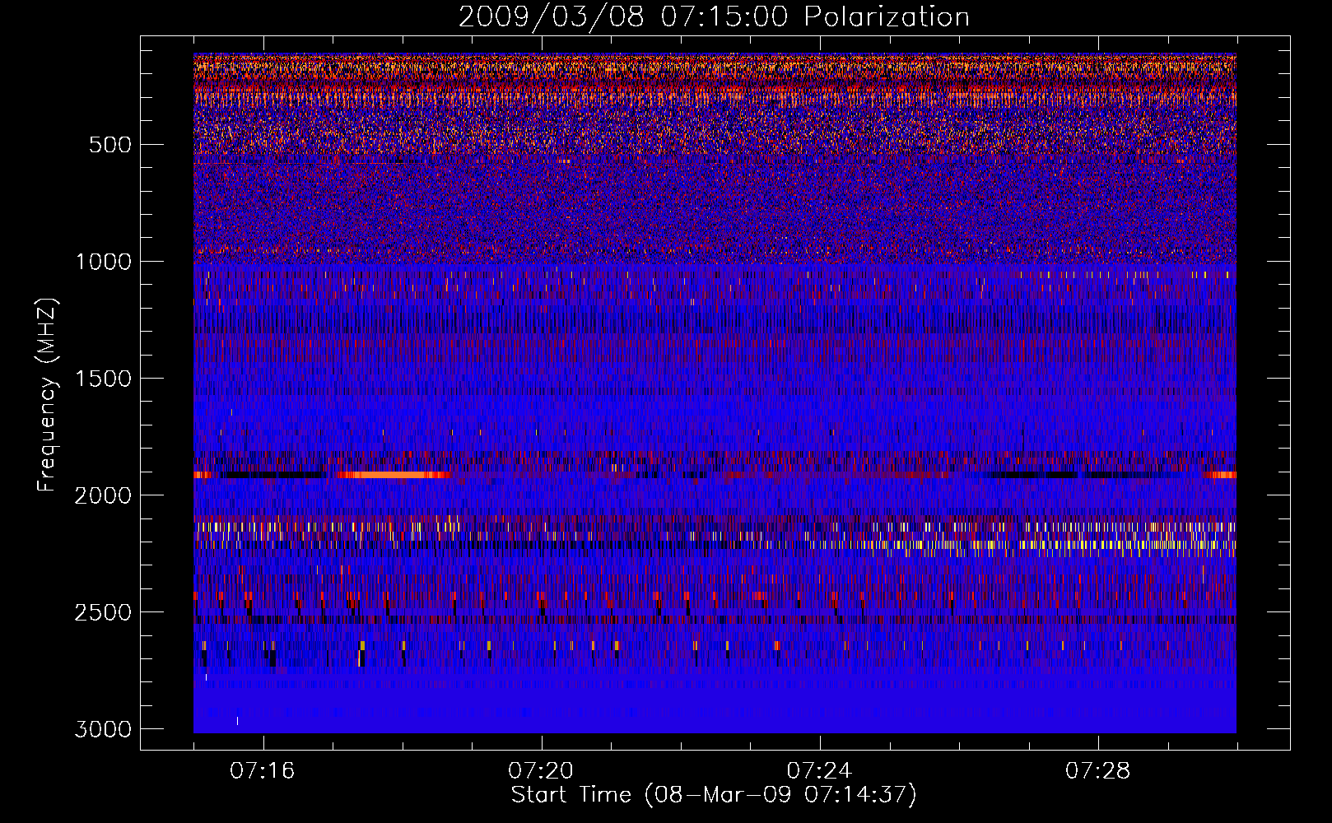Click the 07:16 time tick label

263,771
